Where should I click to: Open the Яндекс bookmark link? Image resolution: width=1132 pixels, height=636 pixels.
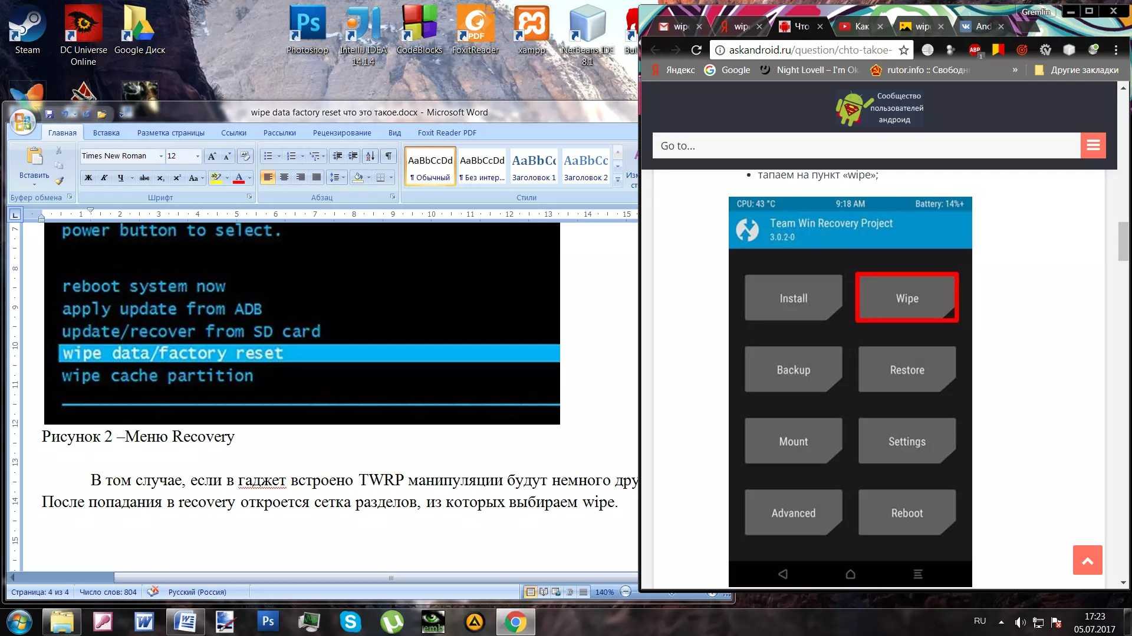(673, 70)
